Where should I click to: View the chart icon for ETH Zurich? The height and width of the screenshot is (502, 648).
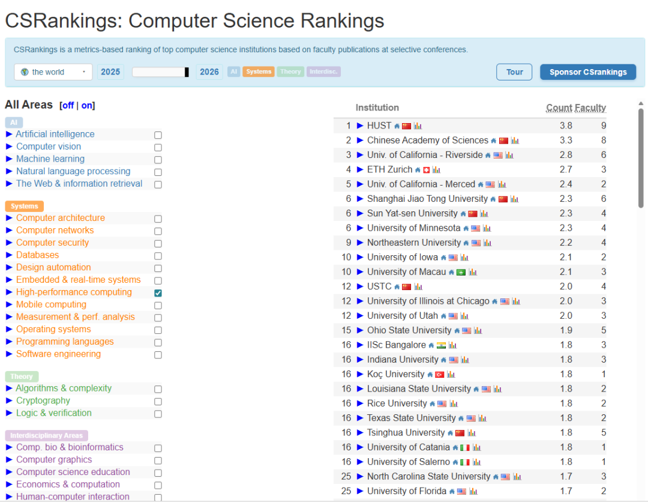(436, 169)
